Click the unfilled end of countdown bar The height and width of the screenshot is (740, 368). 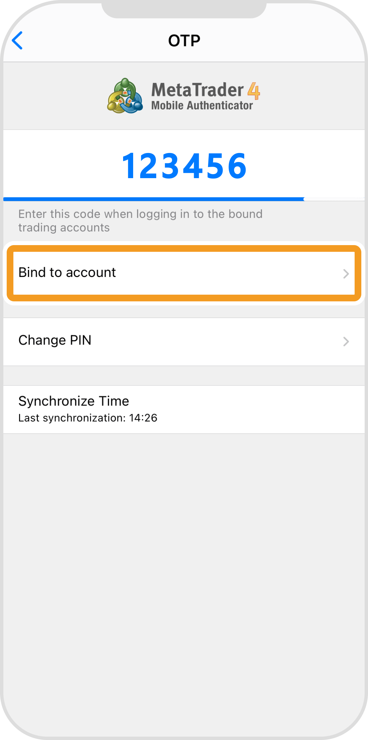335,199
